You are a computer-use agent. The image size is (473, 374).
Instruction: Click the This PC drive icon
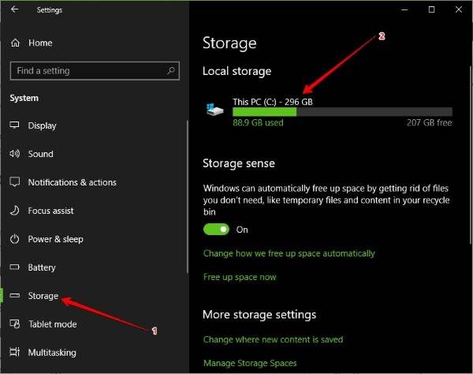tap(214, 110)
